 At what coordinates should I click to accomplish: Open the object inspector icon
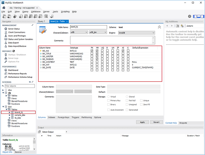click(x=15, y=16)
